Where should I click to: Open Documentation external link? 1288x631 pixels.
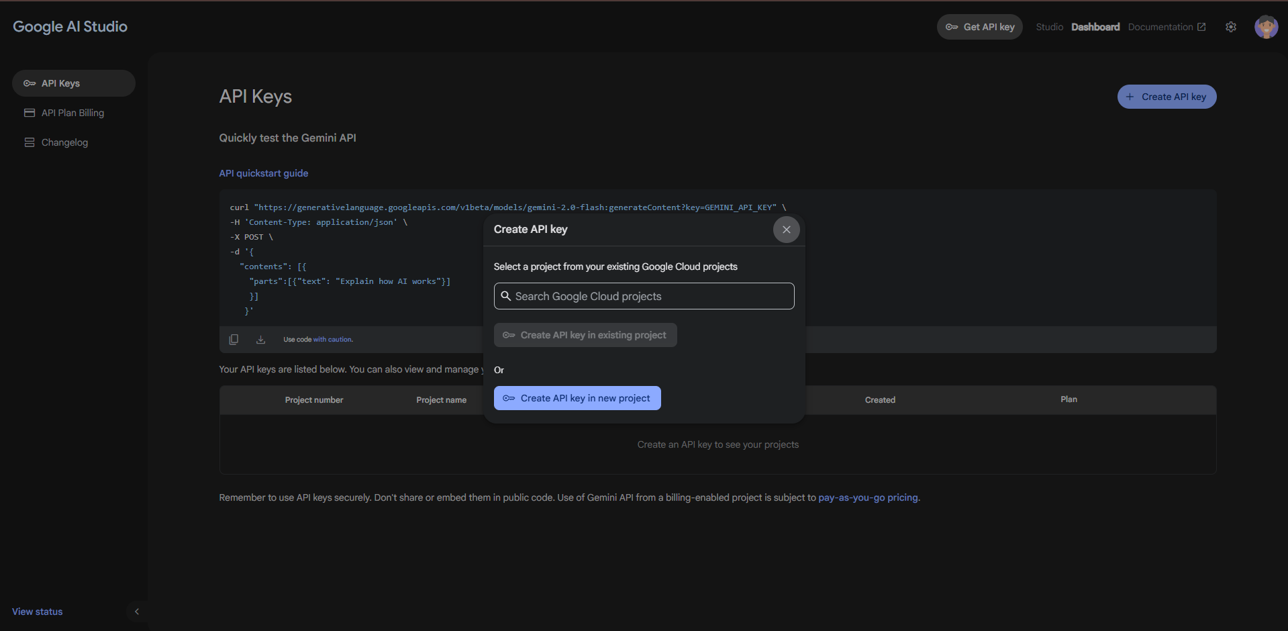pyautogui.click(x=1167, y=27)
